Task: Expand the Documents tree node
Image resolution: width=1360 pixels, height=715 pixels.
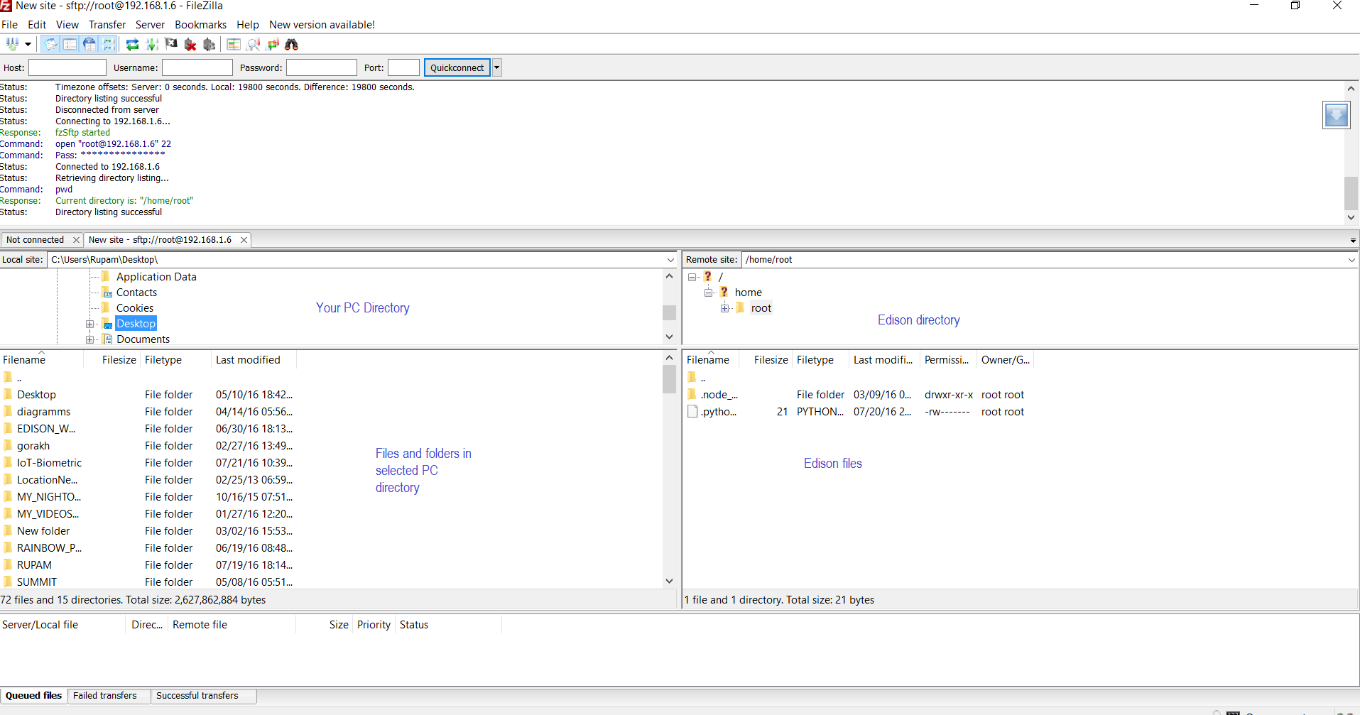Action: click(90, 339)
